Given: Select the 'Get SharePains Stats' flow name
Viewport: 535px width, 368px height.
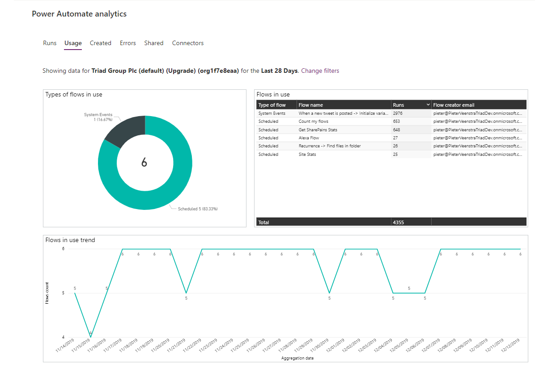Looking at the screenshot, I should (x=318, y=130).
